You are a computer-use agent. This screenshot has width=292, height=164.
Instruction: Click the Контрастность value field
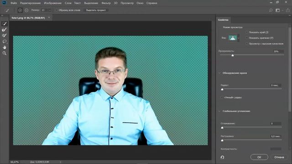tap(276, 149)
